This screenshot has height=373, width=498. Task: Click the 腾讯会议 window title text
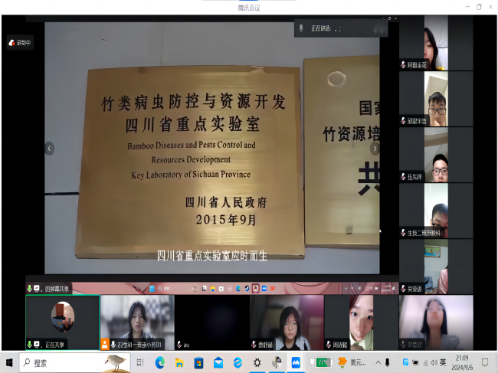click(x=249, y=8)
